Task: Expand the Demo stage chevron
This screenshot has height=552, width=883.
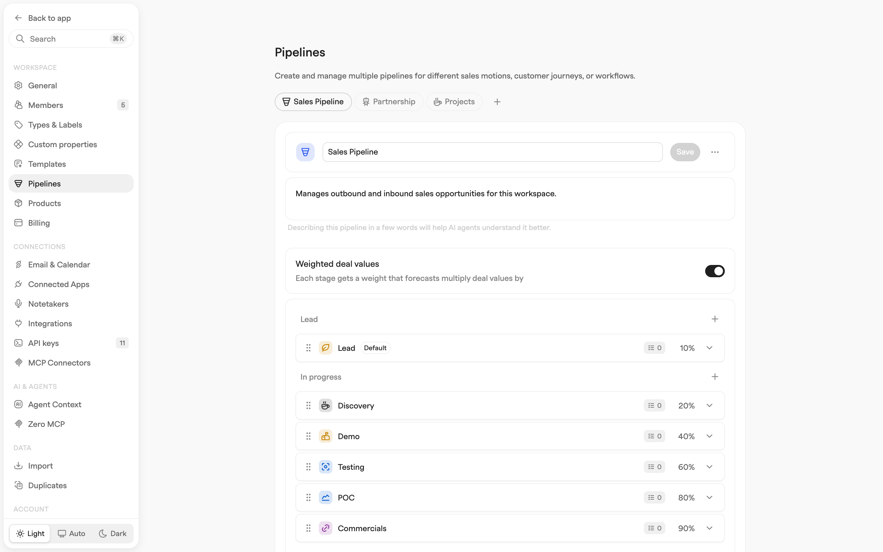Action: pyautogui.click(x=709, y=436)
